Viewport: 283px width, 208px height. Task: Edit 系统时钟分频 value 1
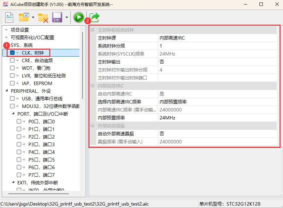click(x=217, y=46)
